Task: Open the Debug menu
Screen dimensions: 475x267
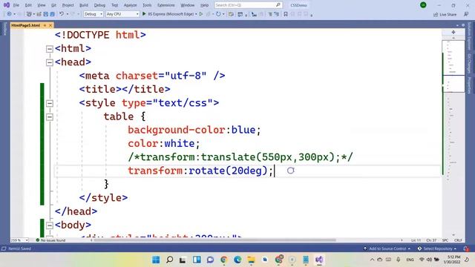Action: tap(99, 5)
